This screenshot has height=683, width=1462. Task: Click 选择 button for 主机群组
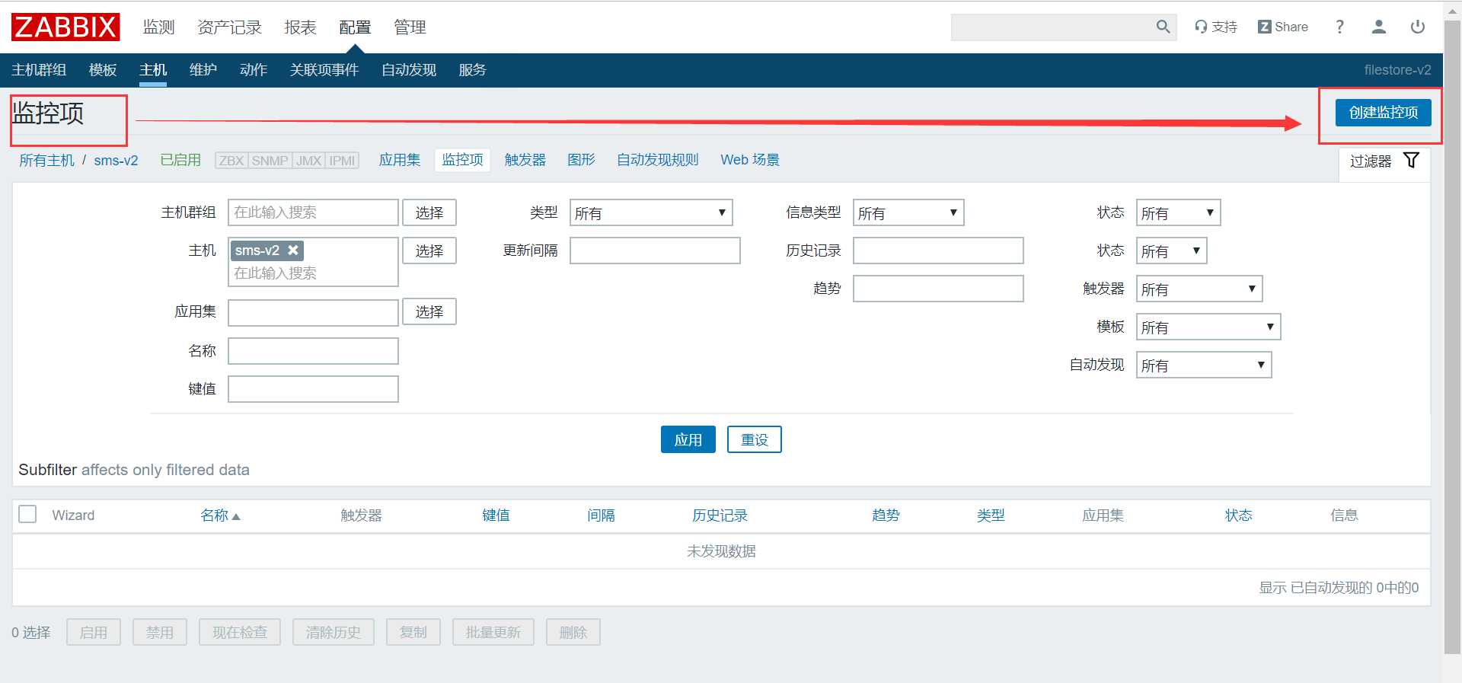click(429, 212)
